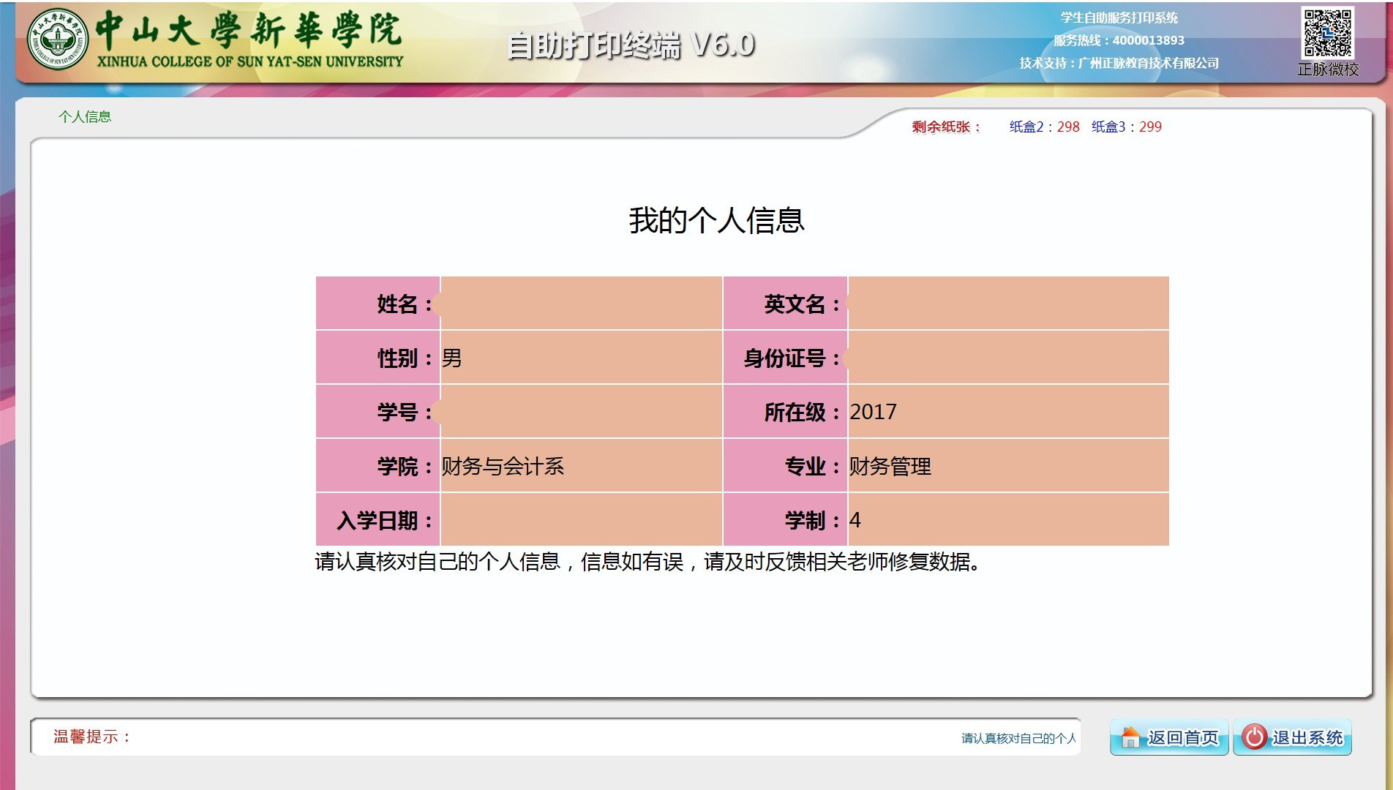Image resolution: width=1393 pixels, height=790 pixels.
Task: Click the 专业 value 财务管理
Action: 890,467
